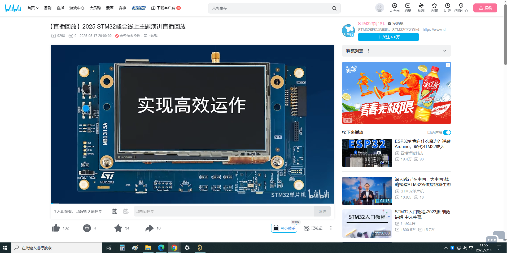Close the 冰红茶 advertisement
Viewport: 507px width, 253px height.
(x=448, y=65)
